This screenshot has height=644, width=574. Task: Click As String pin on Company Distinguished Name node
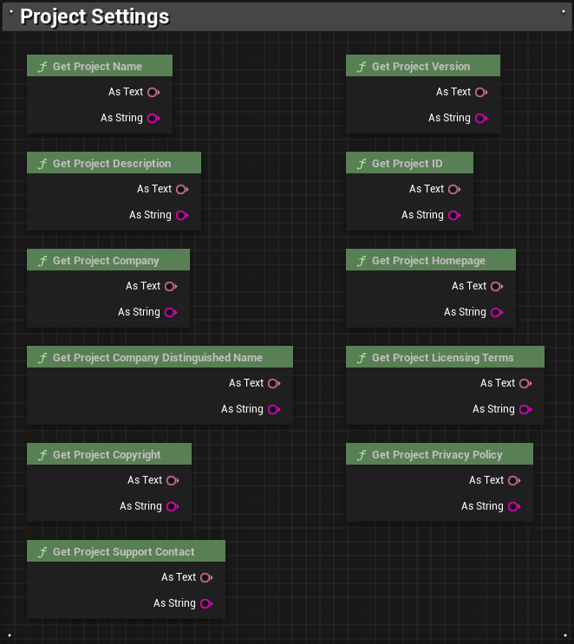tap(274, 409)
